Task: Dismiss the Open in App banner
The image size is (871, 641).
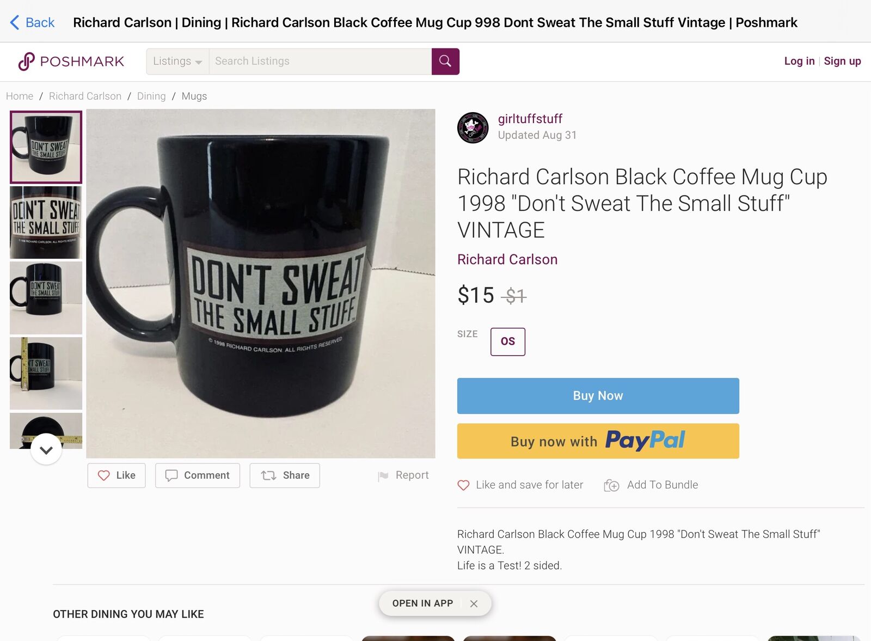Action: click(474, 603)
